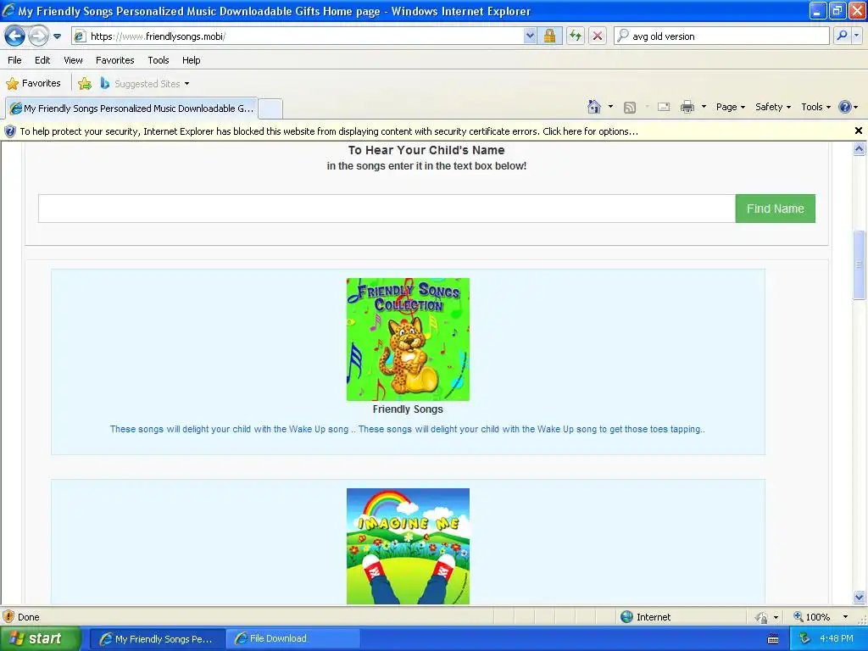Refresh the page with green arrows icon
Viewport: 868px width, 651px height.
(576, 36)
